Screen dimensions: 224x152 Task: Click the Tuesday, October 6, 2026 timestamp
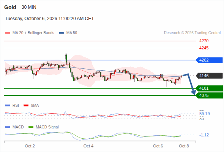49,19
